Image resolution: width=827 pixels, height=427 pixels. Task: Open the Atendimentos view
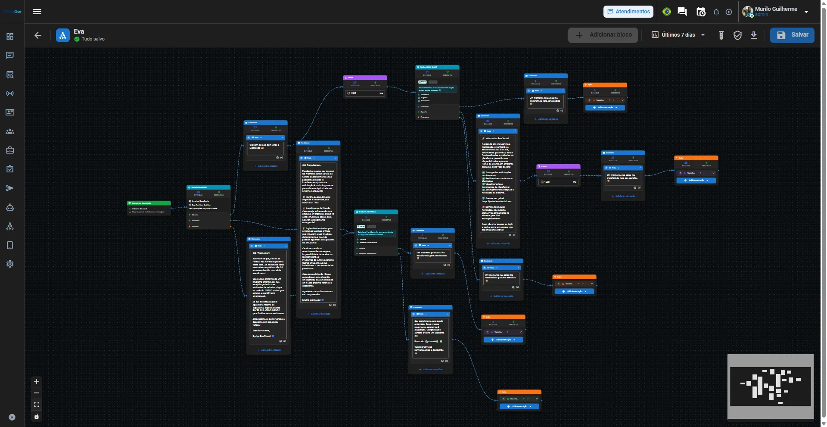tap(628, 12)
